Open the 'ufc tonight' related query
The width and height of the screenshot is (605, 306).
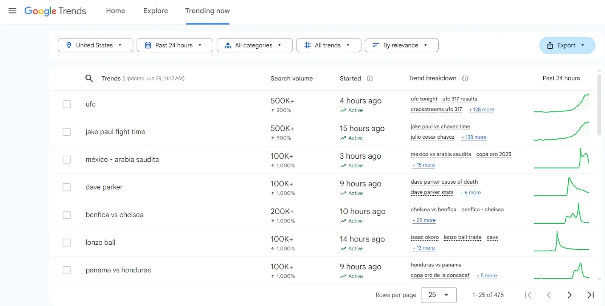coord(424,99)
